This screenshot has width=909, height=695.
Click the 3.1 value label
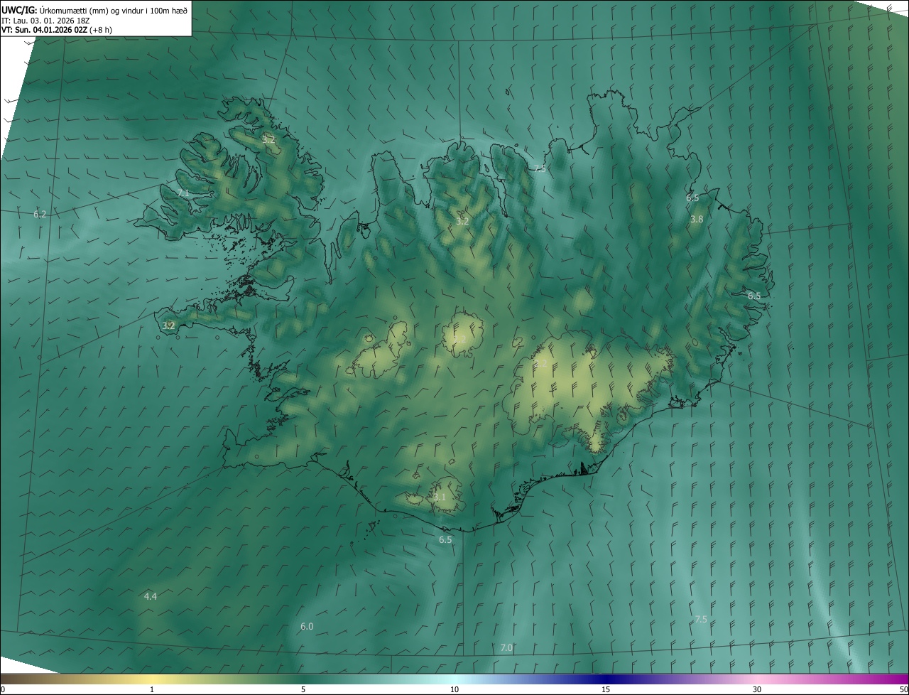coord(440,497)
